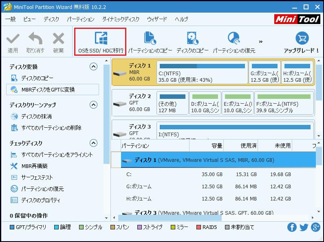
Task: Click the アップグレード shopping cart icon
Action: pyautogui.click(x=302, y=38)
